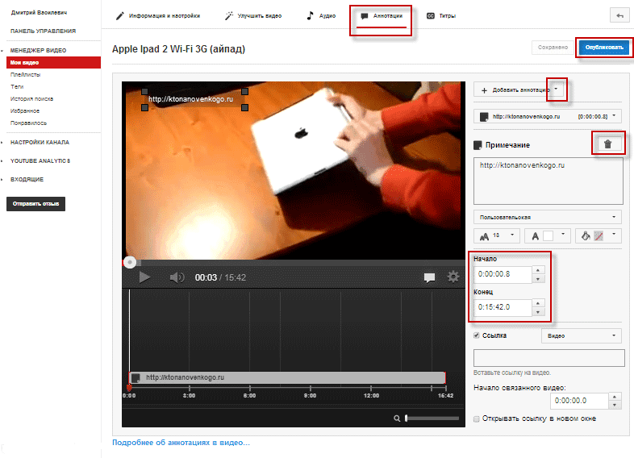Mute the video volume icon
This screenshot has height=458, width=634.
pyautogui.click(x=177, y=277)
